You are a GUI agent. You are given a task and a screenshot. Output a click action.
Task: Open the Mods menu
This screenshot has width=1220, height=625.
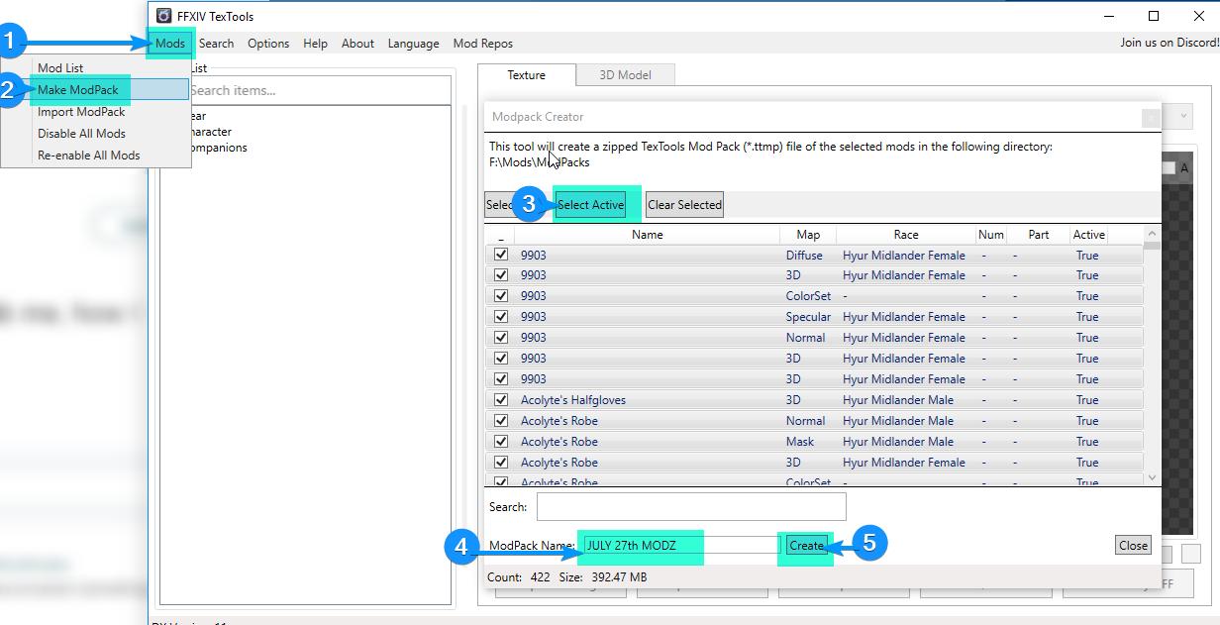[x=170, y=44]
